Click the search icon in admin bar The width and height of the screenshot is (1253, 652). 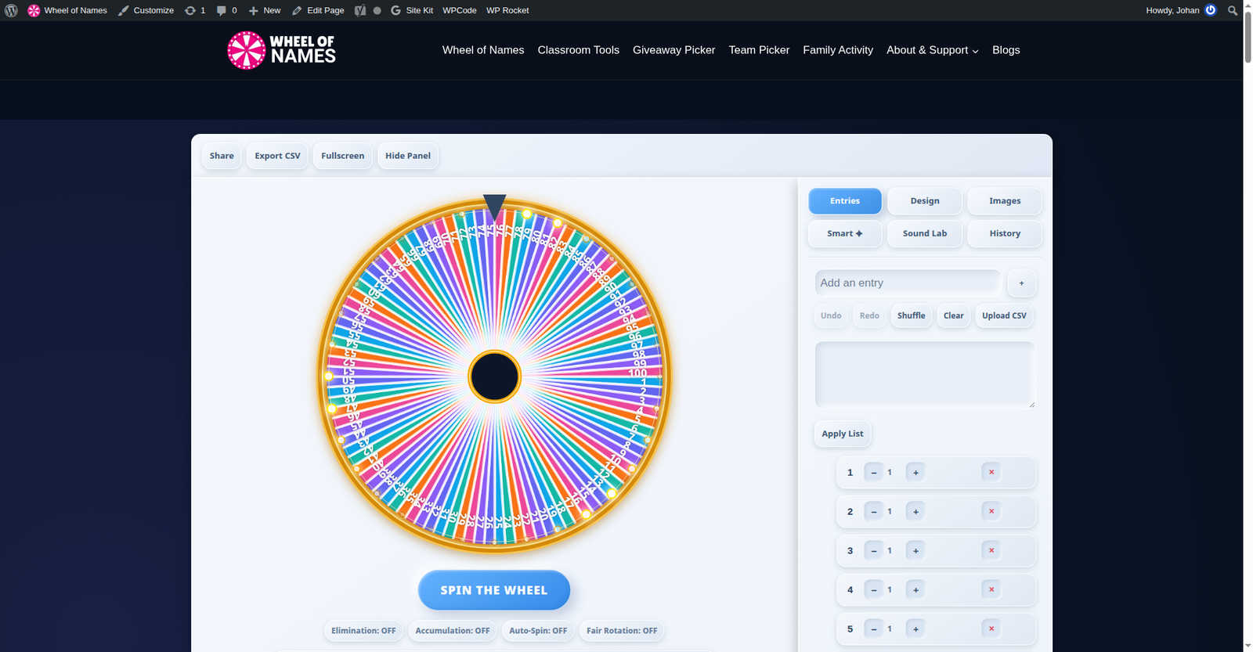pyautogui.click(x=1232, y=10)
